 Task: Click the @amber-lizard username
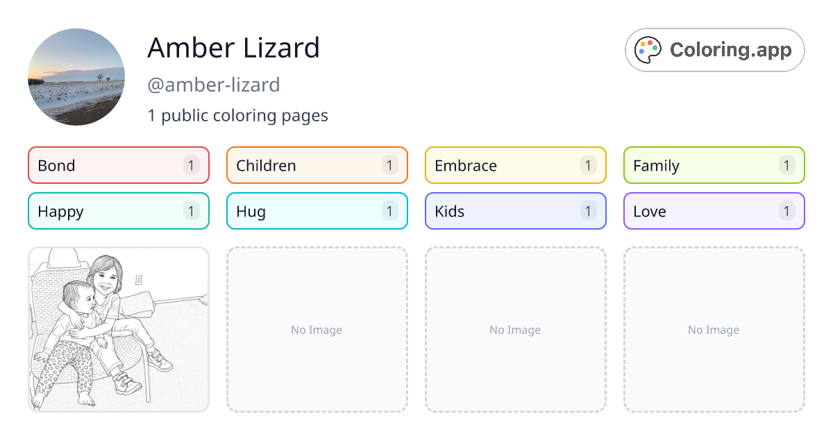click(x=214, y=85)
